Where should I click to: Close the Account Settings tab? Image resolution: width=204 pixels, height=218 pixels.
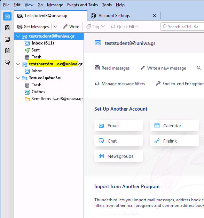click(x=155, y=16)
